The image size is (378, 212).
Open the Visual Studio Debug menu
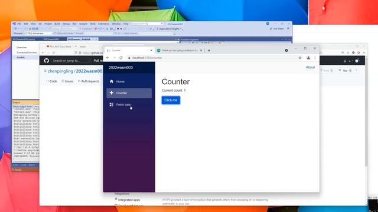point(66,24)
